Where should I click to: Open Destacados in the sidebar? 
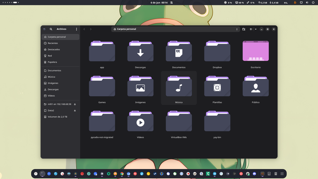pyautogui.click(x=60, y=50)
